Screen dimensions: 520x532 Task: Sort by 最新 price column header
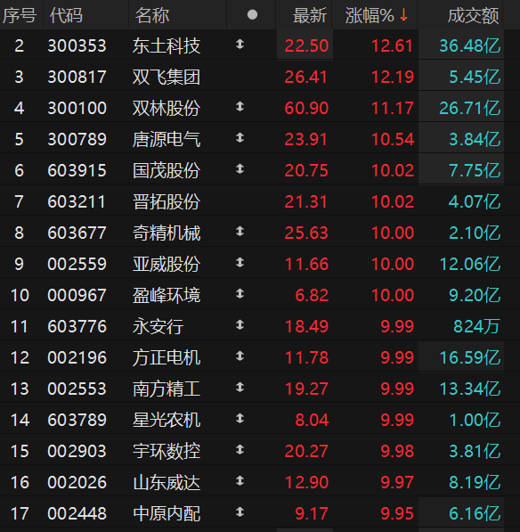click(310, 16)
